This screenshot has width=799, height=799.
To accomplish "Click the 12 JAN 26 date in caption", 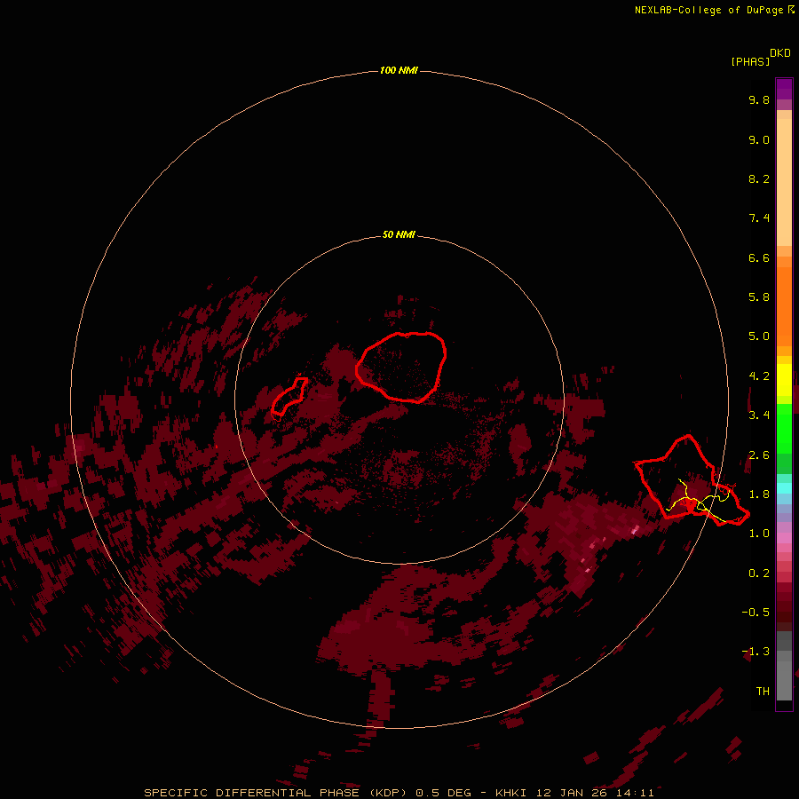I will [x=573, y=793].
